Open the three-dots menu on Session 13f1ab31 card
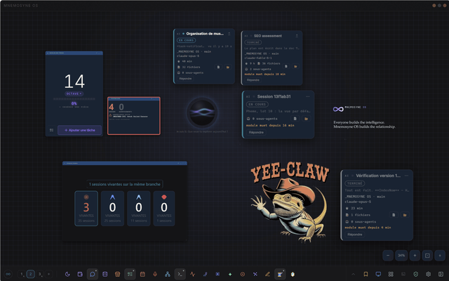This screenshot has height=281, width=449. tap(307, 97)
